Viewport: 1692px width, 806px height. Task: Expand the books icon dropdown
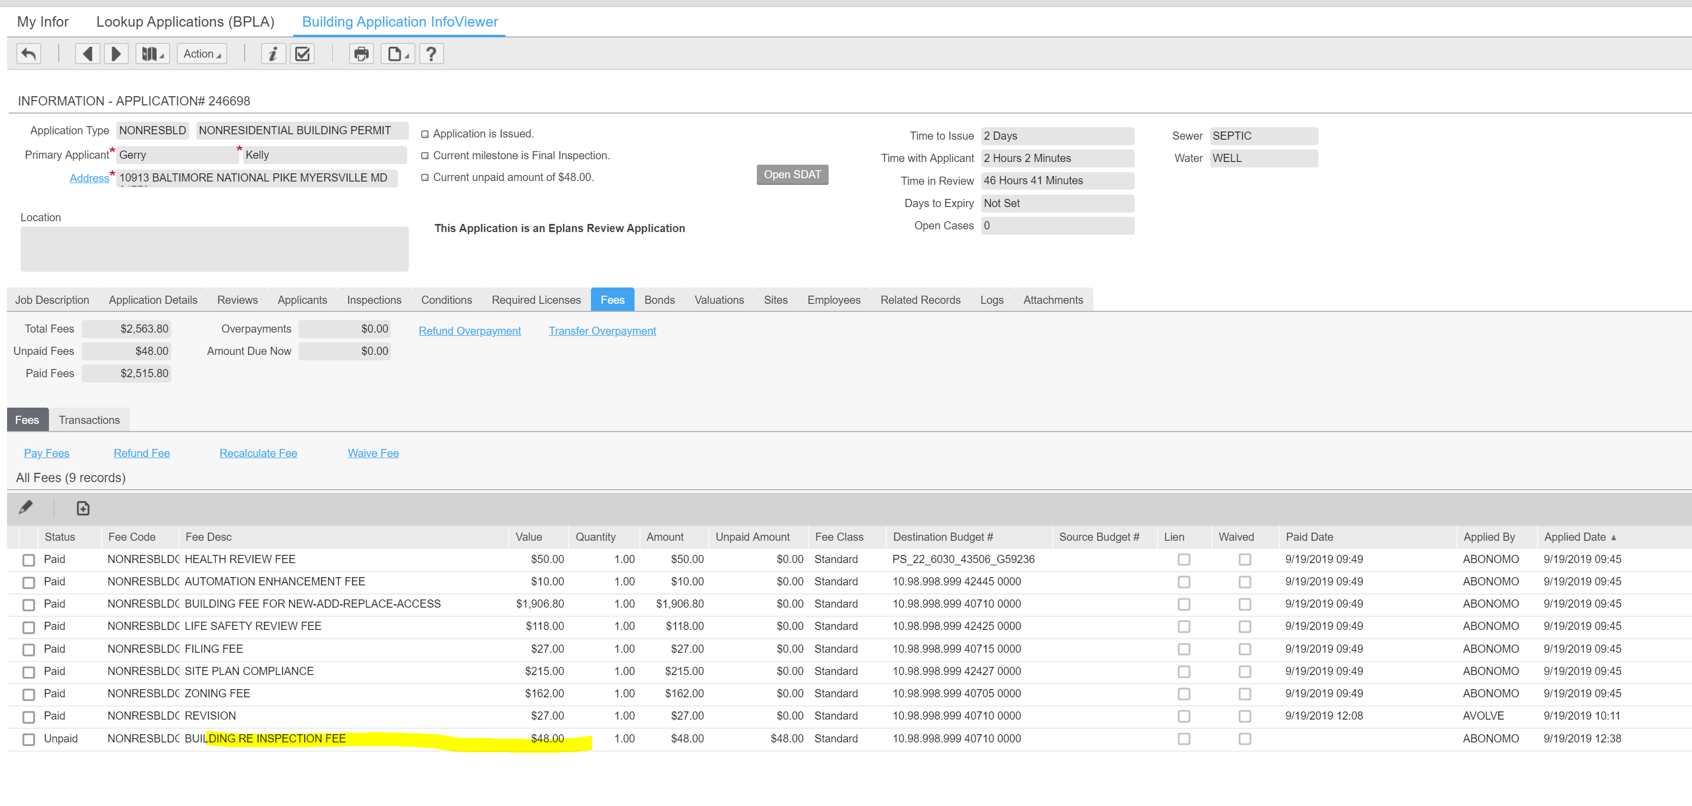(x=152, y=54)
